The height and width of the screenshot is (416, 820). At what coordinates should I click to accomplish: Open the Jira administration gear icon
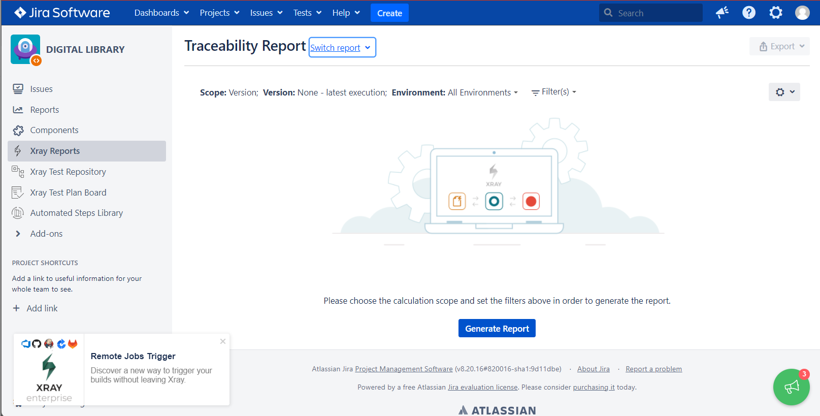776,13
